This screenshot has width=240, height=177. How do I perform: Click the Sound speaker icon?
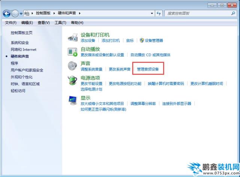pos(72,66)
